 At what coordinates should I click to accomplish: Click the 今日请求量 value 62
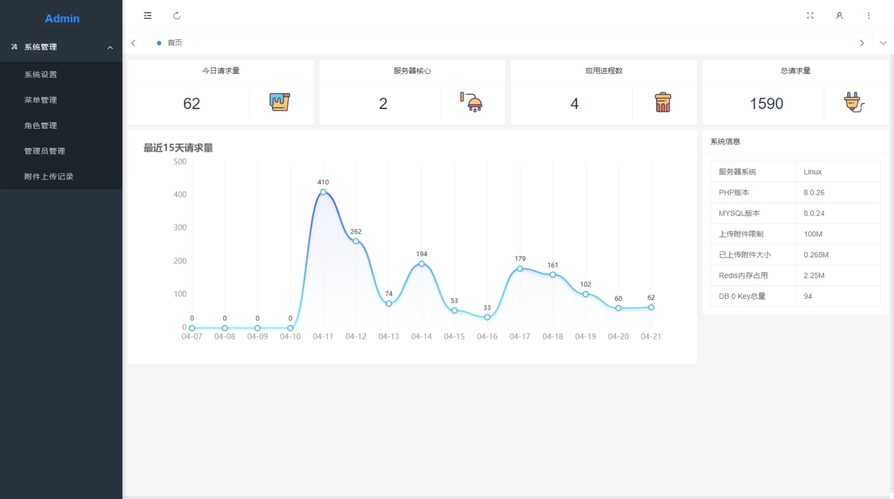(x=192, y=103)
